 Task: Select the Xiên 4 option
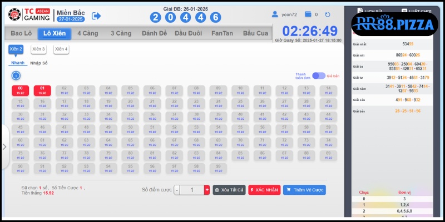click(x=61, y=49)
